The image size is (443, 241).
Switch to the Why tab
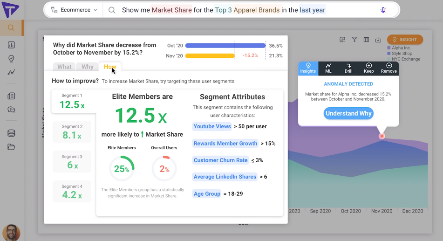[x=87, y=67]
